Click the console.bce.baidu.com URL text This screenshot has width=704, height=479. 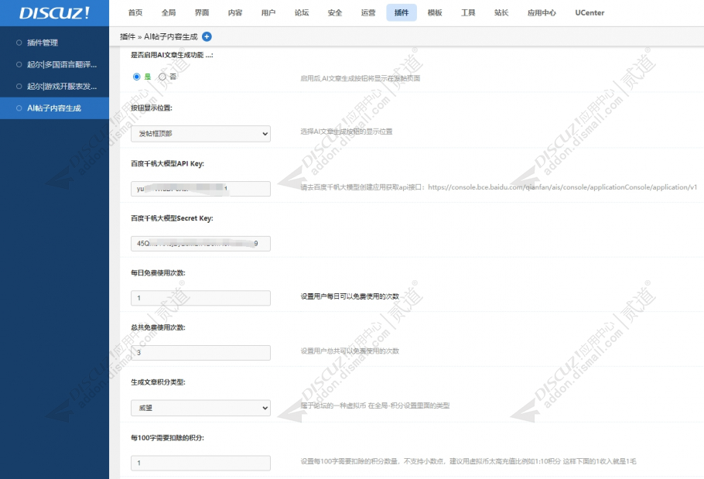click(x=562, y=187)
